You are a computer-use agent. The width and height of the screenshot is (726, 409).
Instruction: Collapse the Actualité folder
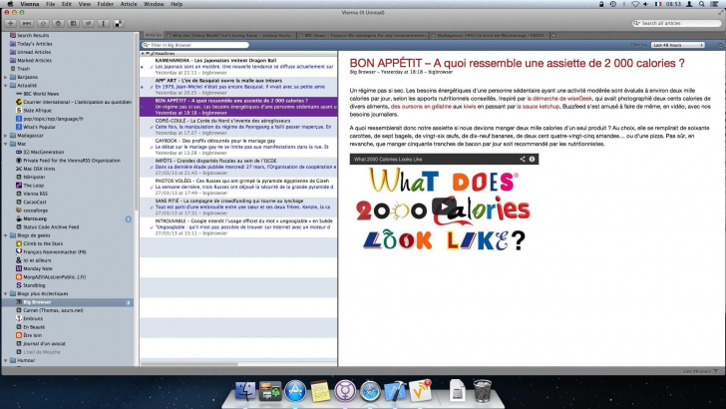[6, 85]
